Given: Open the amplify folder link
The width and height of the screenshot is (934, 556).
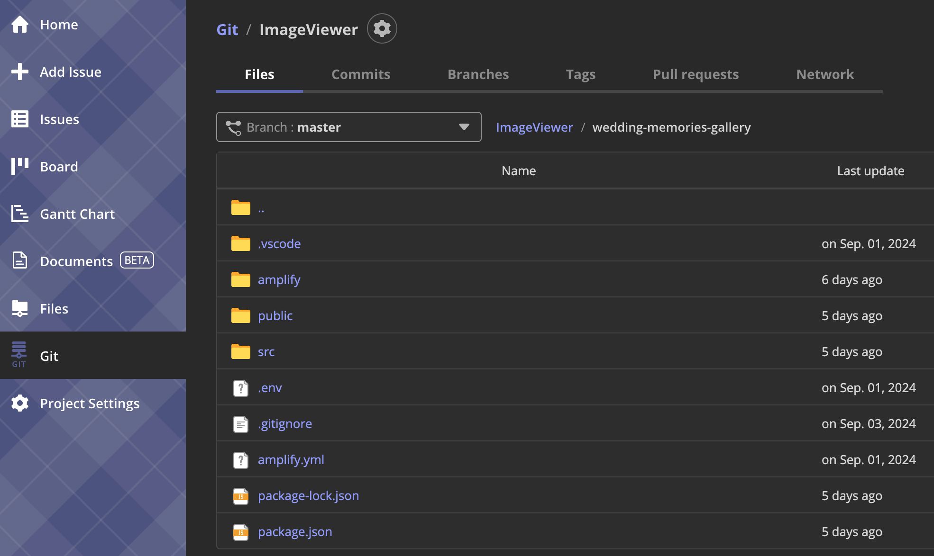Looking at the screenshot, I should click(279, 279).
